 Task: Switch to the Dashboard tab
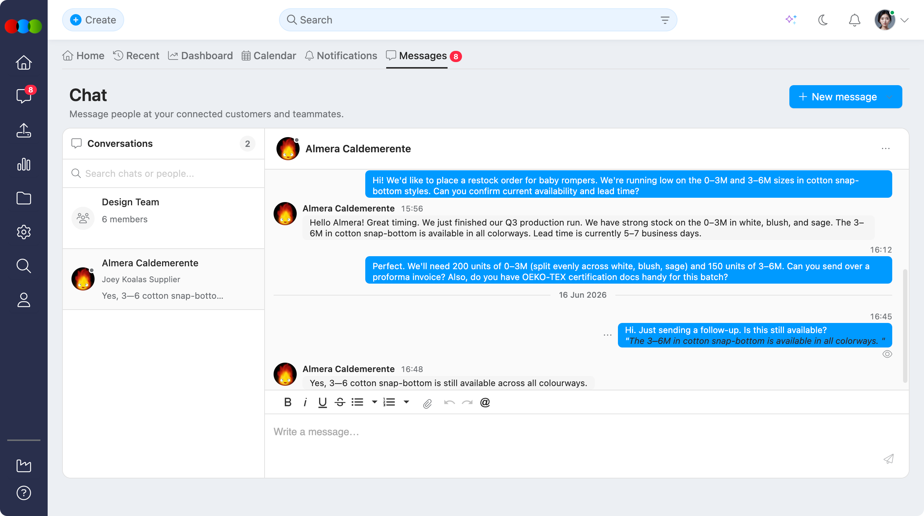200,56
